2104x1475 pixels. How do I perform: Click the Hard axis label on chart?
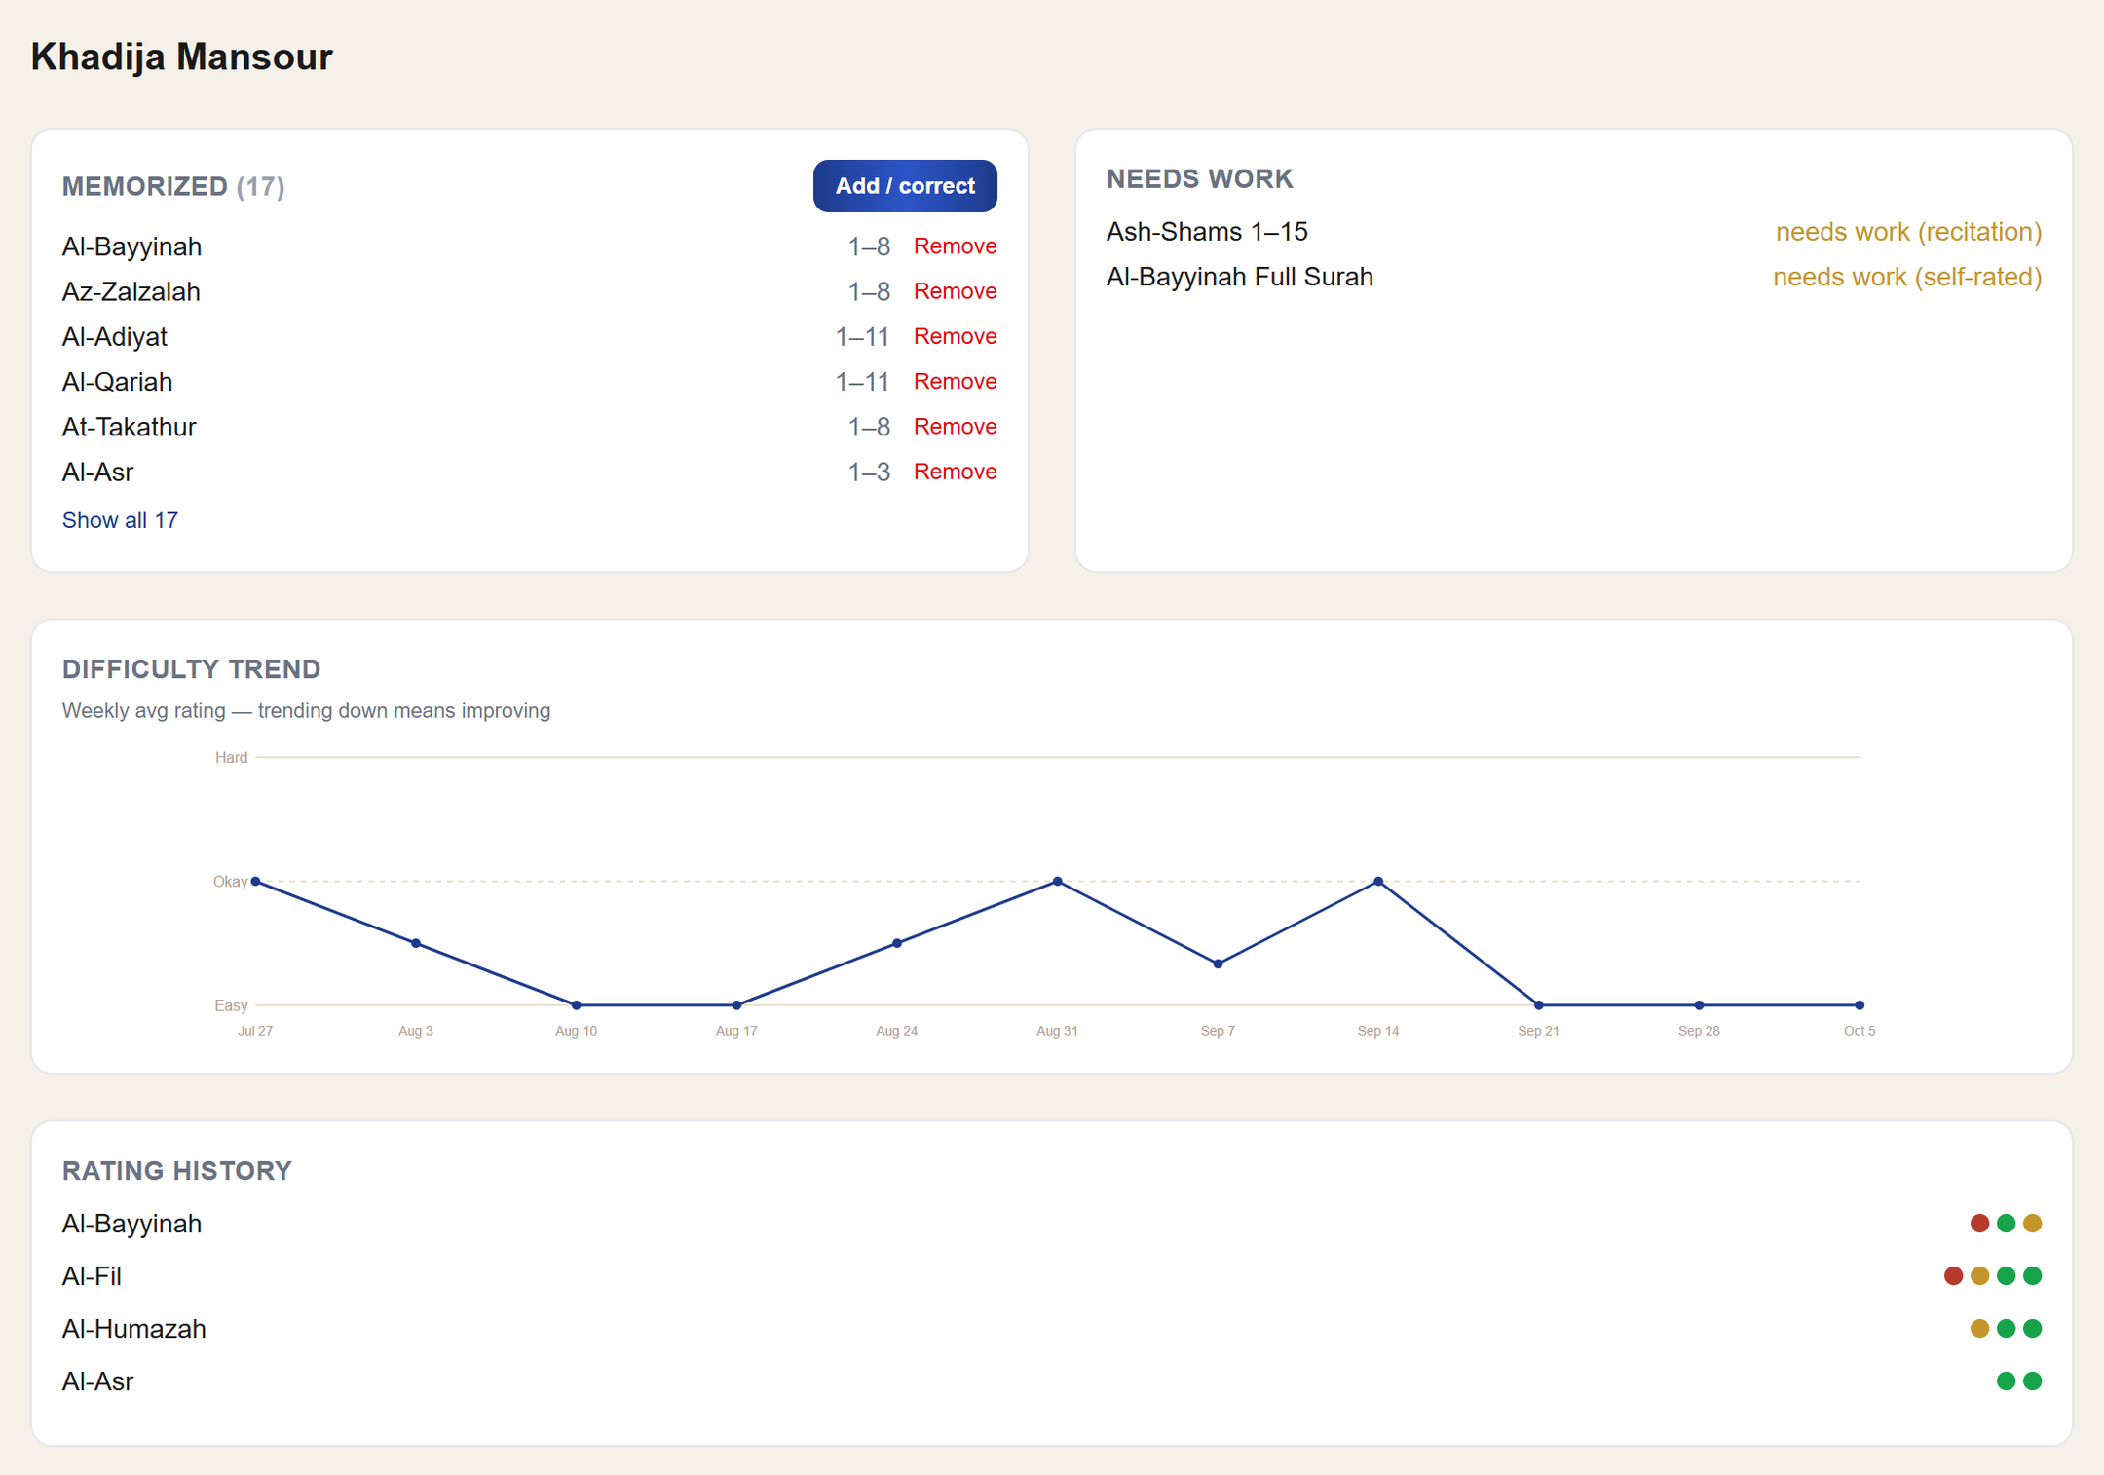(x=231, y=757)
